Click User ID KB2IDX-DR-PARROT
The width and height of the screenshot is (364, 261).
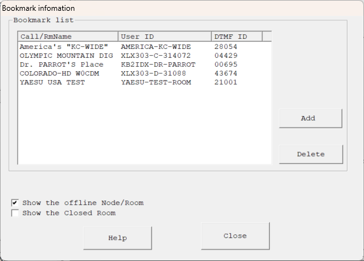click(158, 64)
